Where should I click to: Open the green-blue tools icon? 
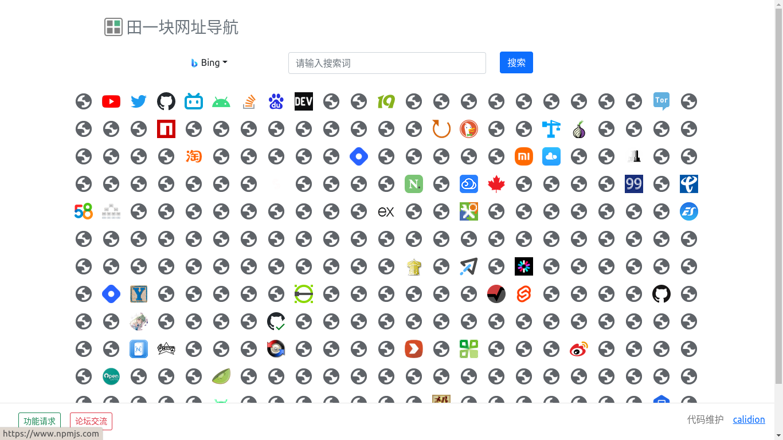point(469,211)
